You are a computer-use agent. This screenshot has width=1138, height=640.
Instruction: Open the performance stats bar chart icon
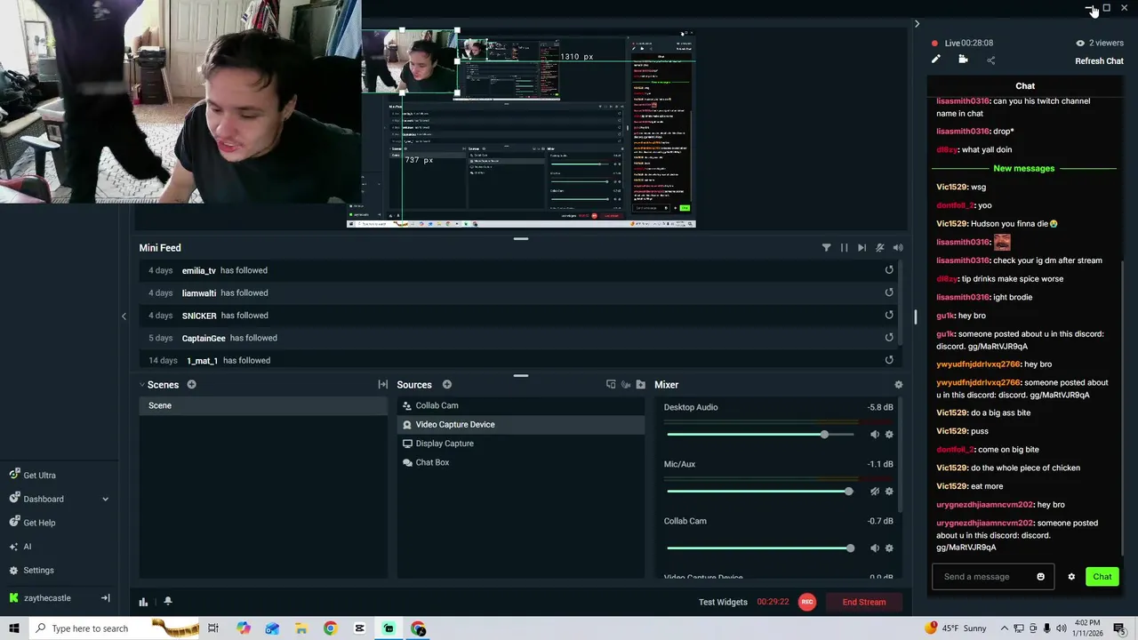[143, 602]
